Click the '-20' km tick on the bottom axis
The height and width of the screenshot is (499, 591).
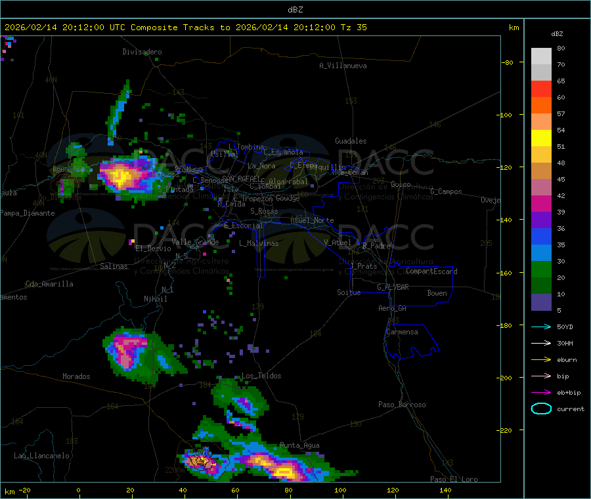pyautogui.click(x=24, y=490)
